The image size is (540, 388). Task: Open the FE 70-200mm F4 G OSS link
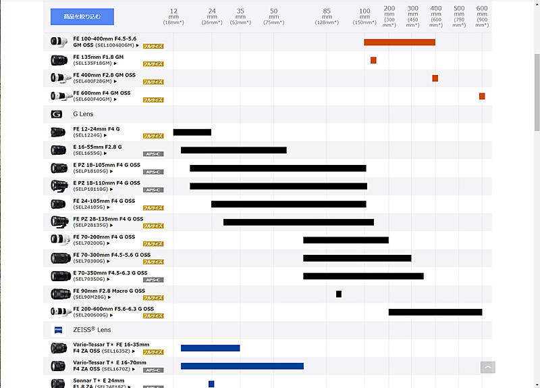[x=104, y=240]
